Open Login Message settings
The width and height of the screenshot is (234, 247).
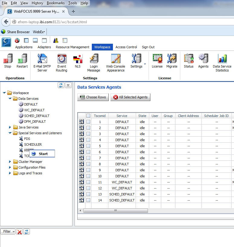click(94, 59)
